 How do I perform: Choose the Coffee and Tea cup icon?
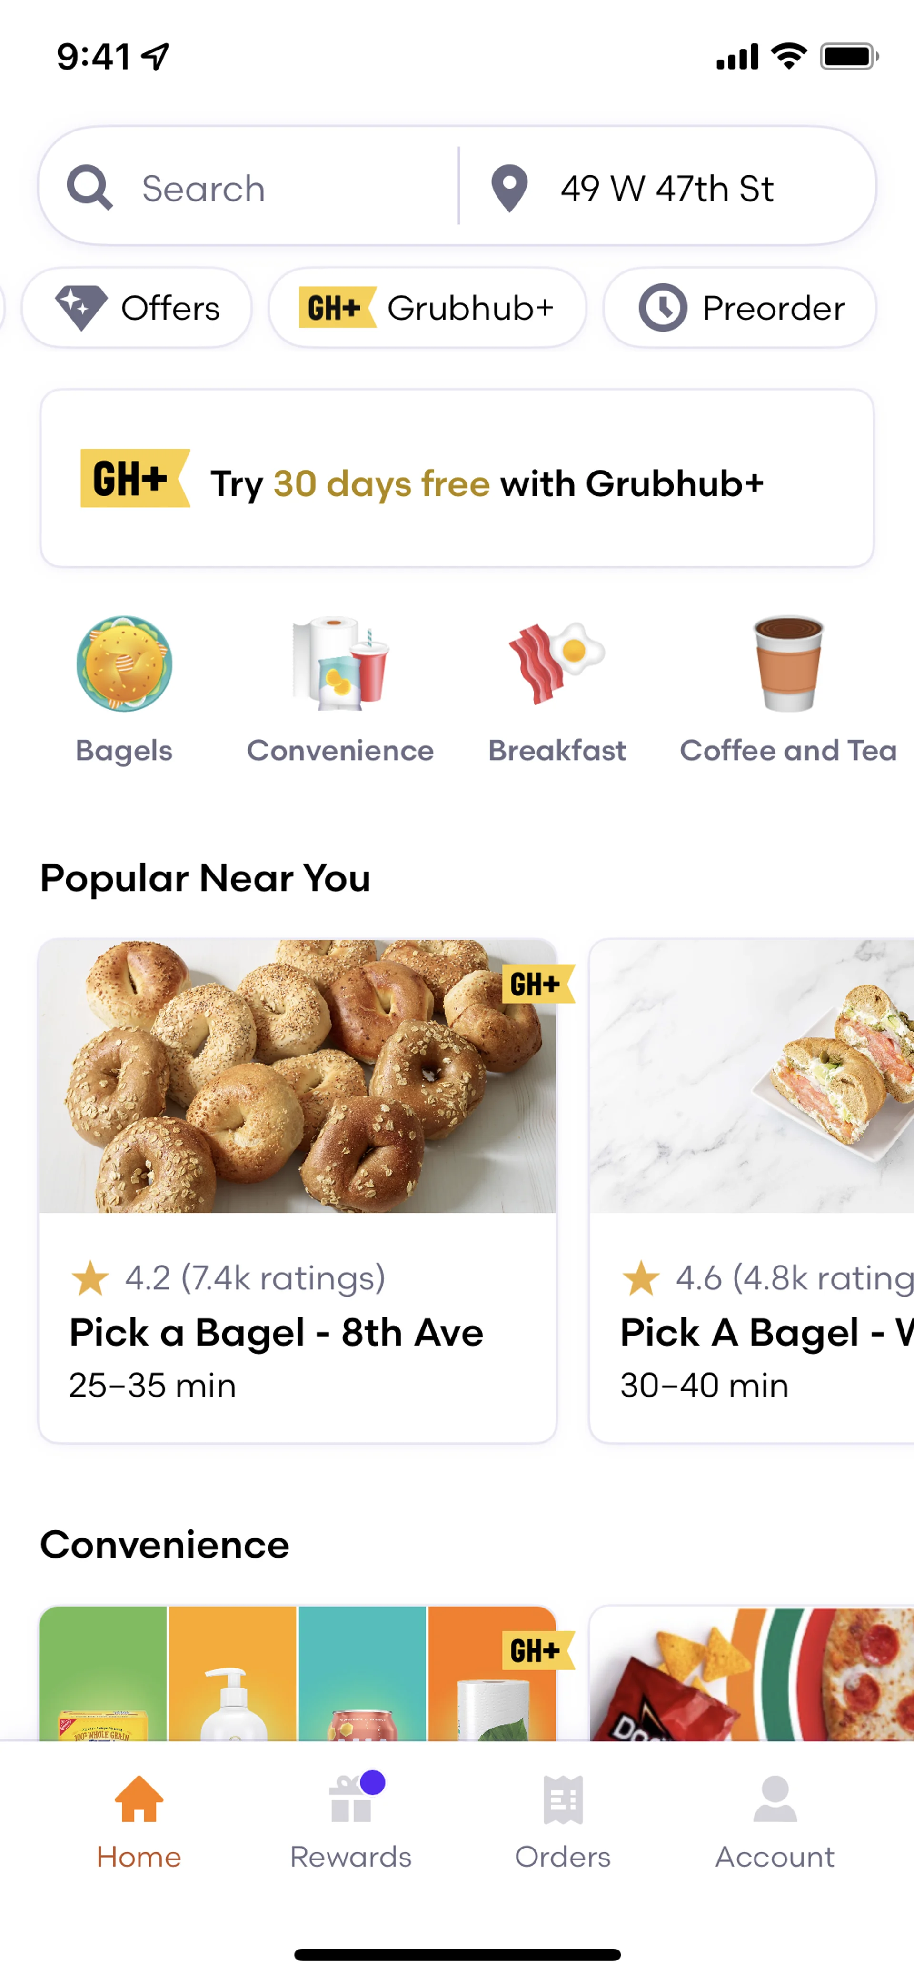[x=788, y=664]
